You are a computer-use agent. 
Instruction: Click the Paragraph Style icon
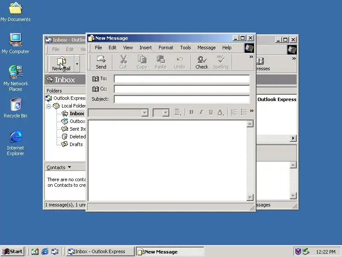(178, 112)
